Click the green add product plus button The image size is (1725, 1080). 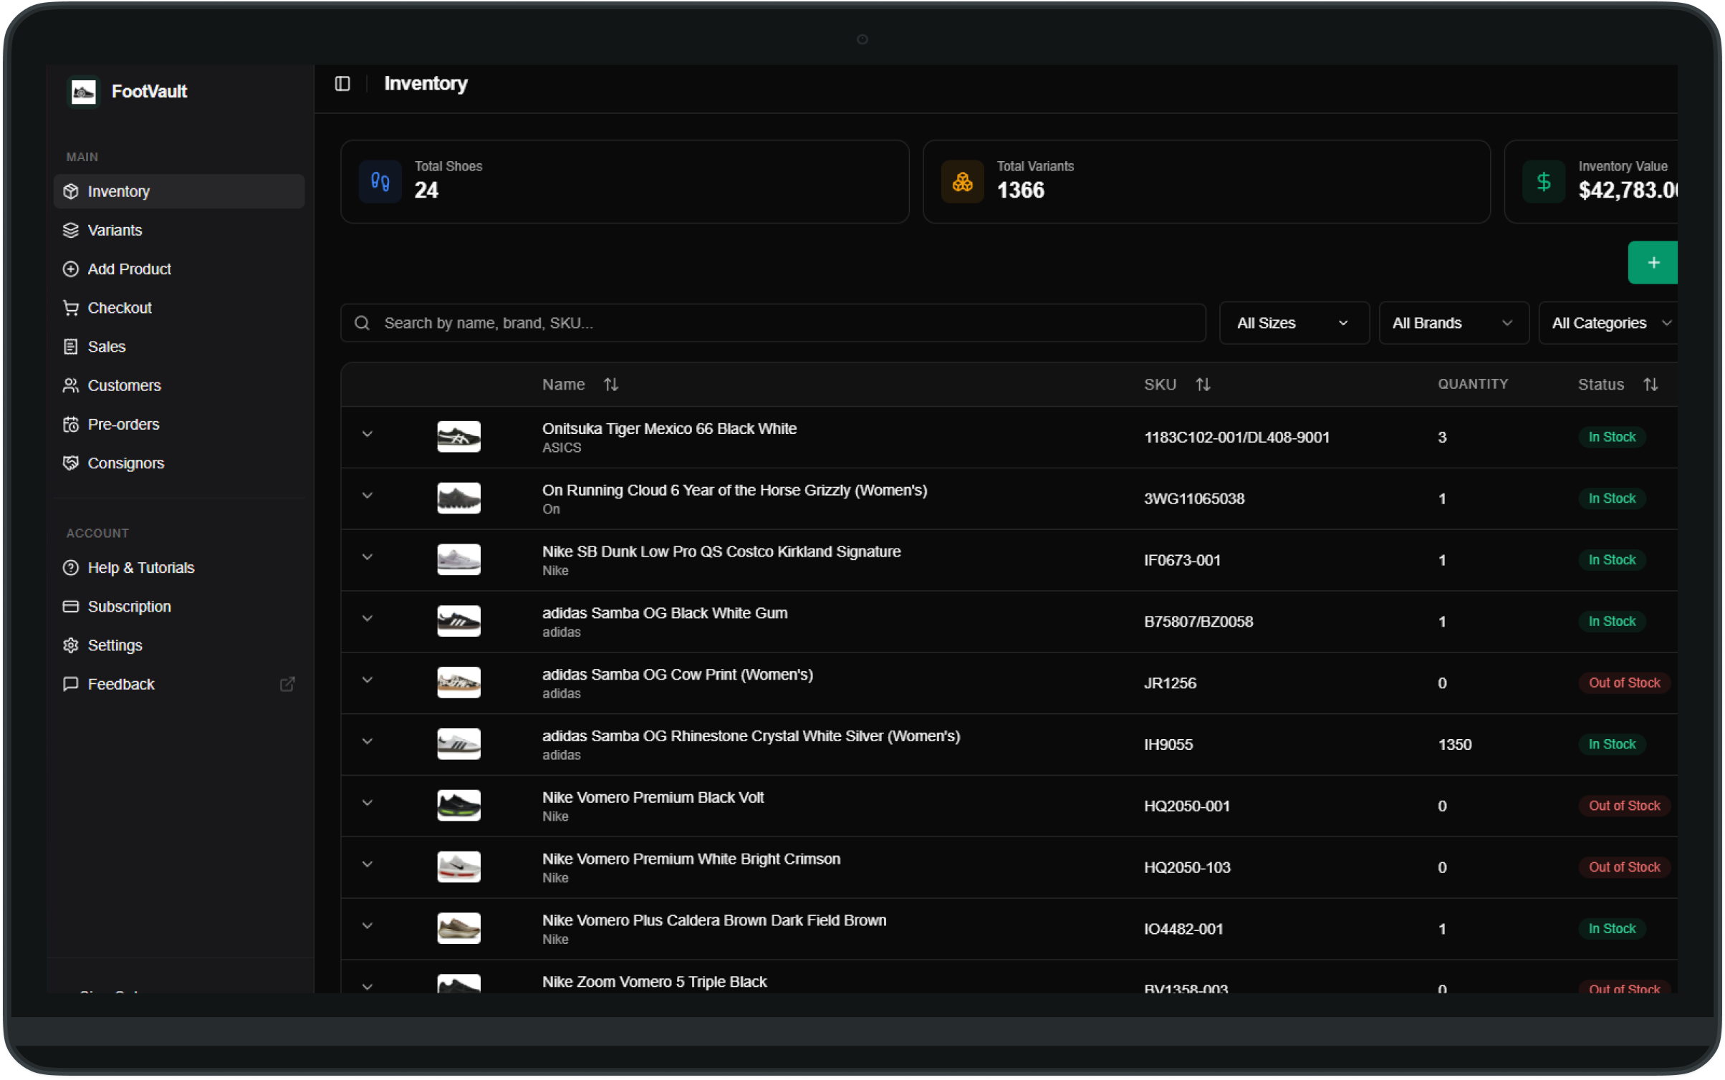[x=1653, y=262]
